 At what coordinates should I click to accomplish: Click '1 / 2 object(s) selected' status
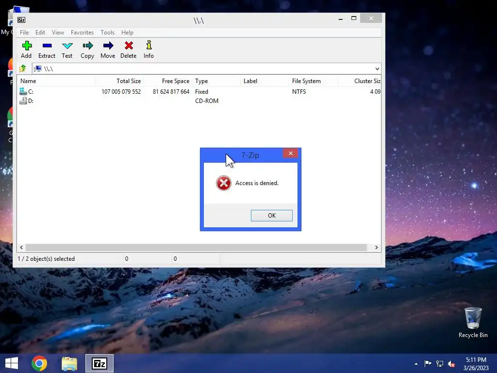tap(46, 259)
